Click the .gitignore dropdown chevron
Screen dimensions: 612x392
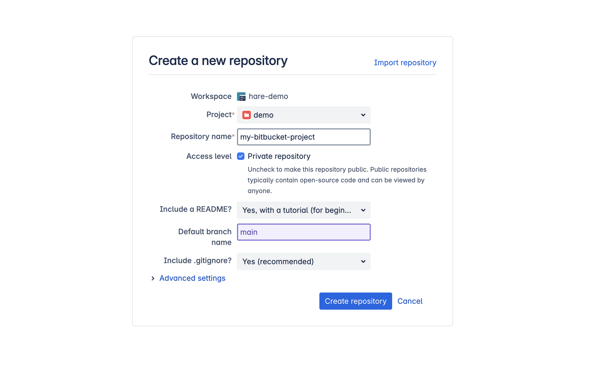pyautogui.click(x=363, y=262)
